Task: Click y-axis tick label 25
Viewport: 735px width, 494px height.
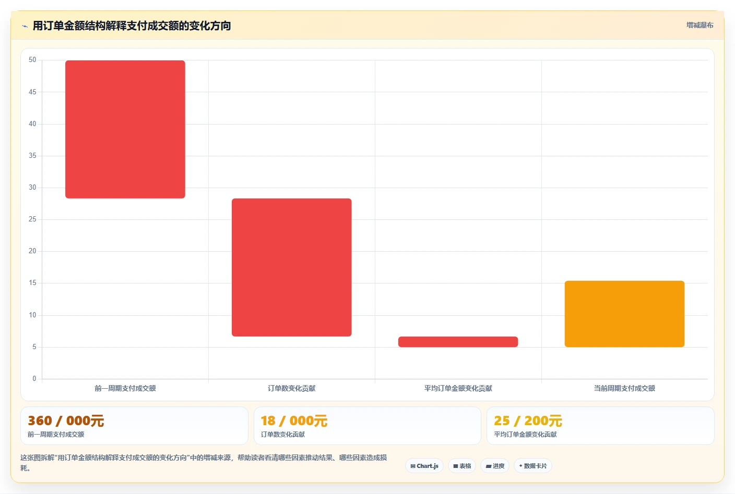Action: pos(32,219)
